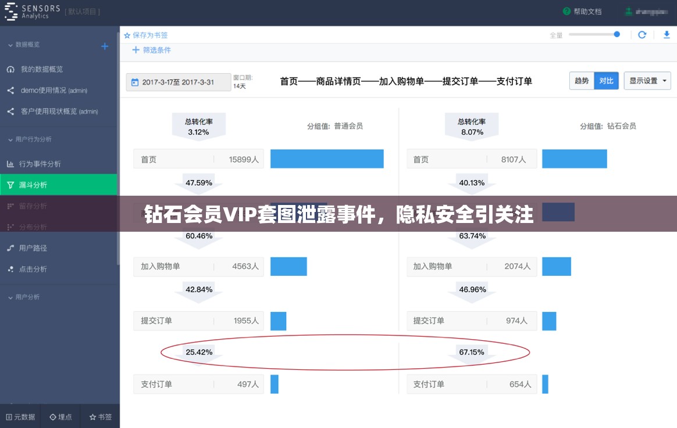Switch to 趋势 view
Screen dimensions: 677x428
[x=582, y=81]
